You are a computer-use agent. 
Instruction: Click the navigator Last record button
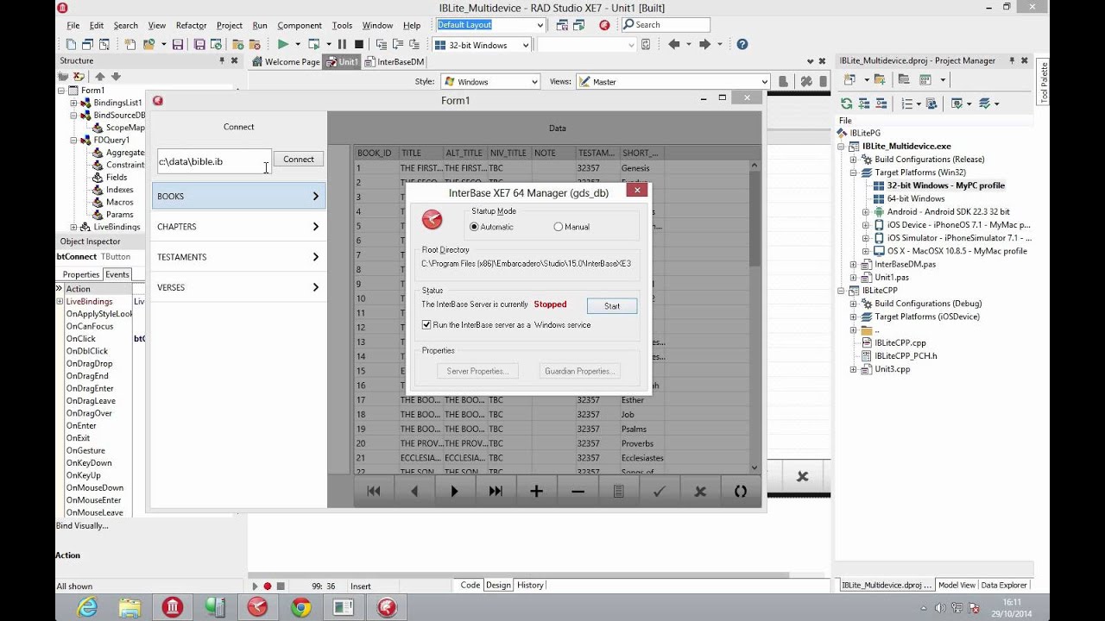pyautogui.click(x=496, y=491)
